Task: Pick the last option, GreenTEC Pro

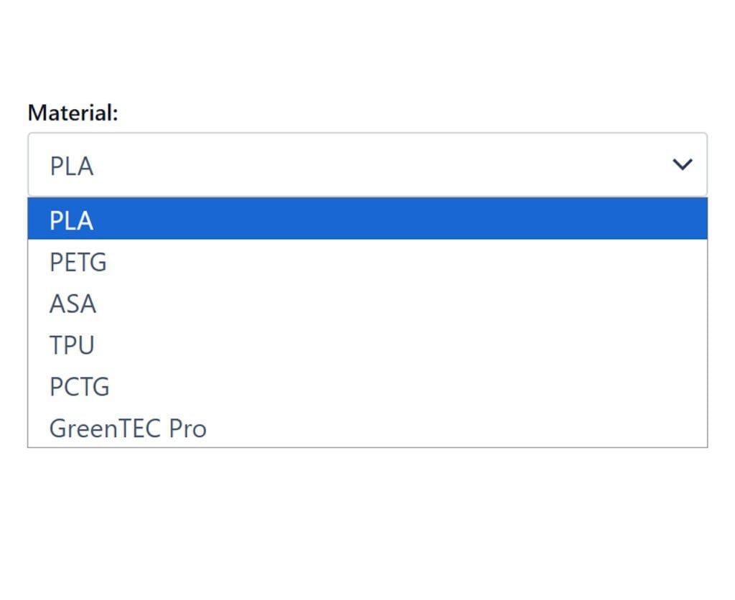Action: 128,428
